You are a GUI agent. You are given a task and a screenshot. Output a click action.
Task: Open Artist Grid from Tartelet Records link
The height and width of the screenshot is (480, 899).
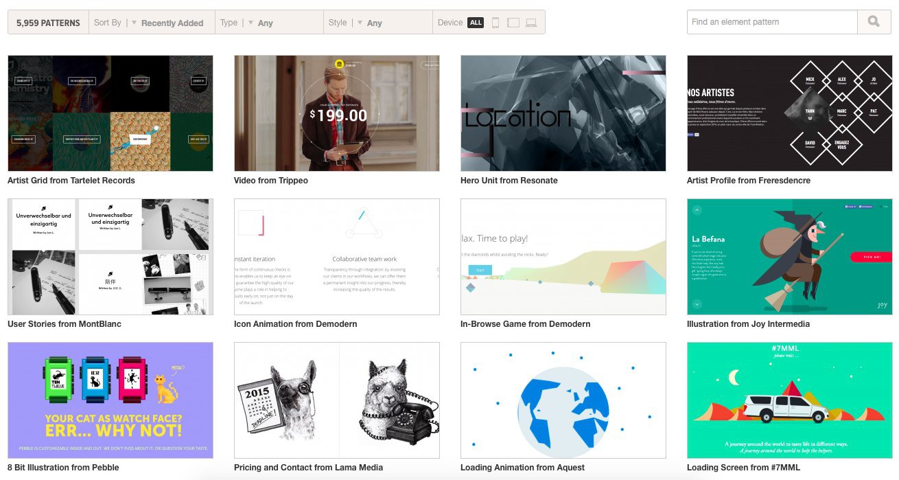click(71, 181)
